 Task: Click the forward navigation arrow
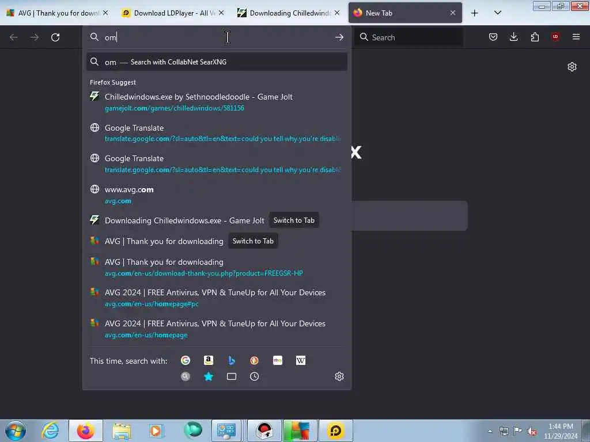point(34,37)
